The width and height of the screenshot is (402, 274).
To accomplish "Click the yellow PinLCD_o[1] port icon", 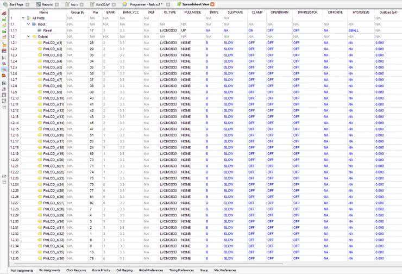I will click(x=40, y=42).
